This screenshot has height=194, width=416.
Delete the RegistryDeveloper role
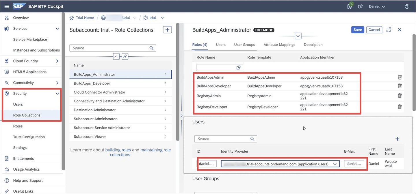pos(400,107)
